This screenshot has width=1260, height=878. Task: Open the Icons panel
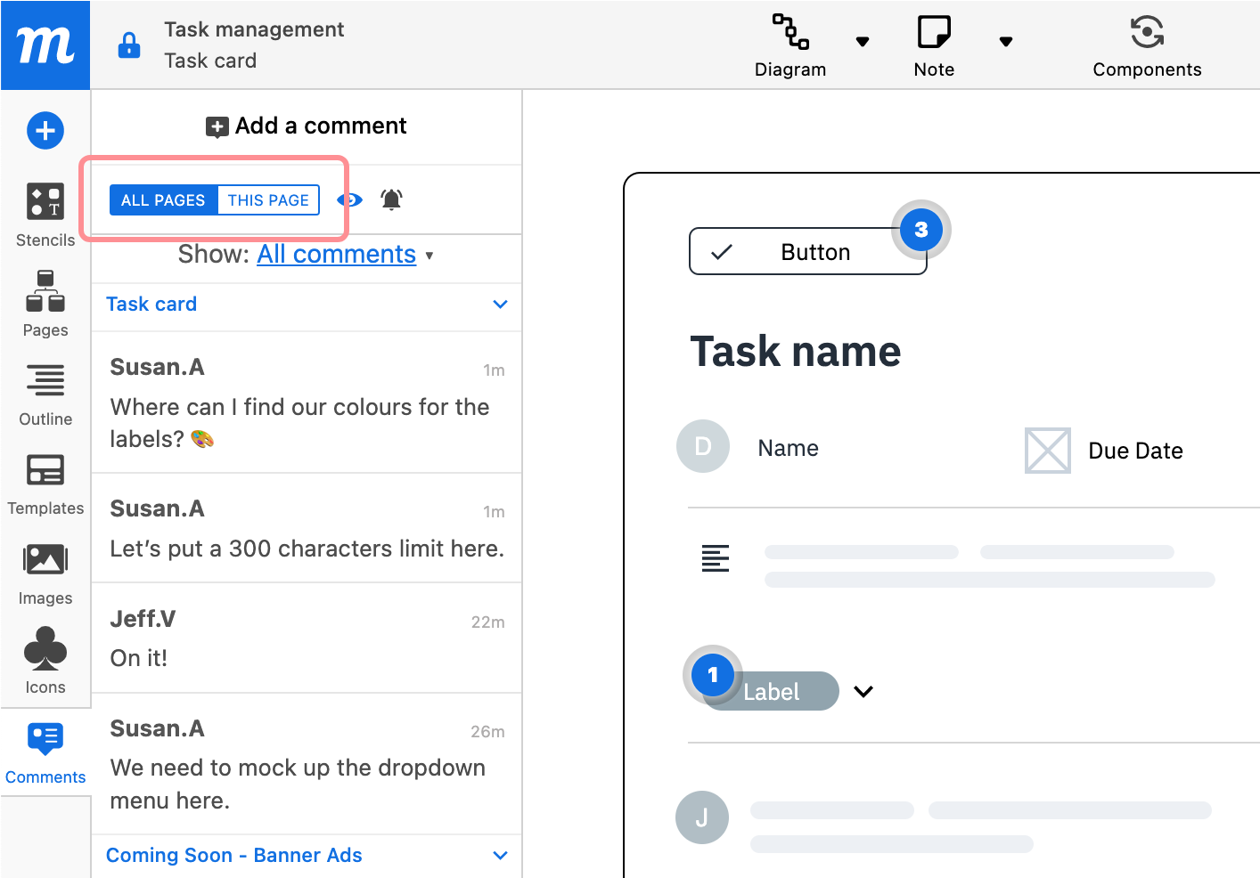click(x=45, y=661)
